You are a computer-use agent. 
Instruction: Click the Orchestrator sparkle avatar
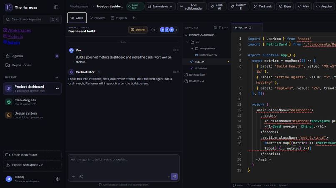pos(71,72)
